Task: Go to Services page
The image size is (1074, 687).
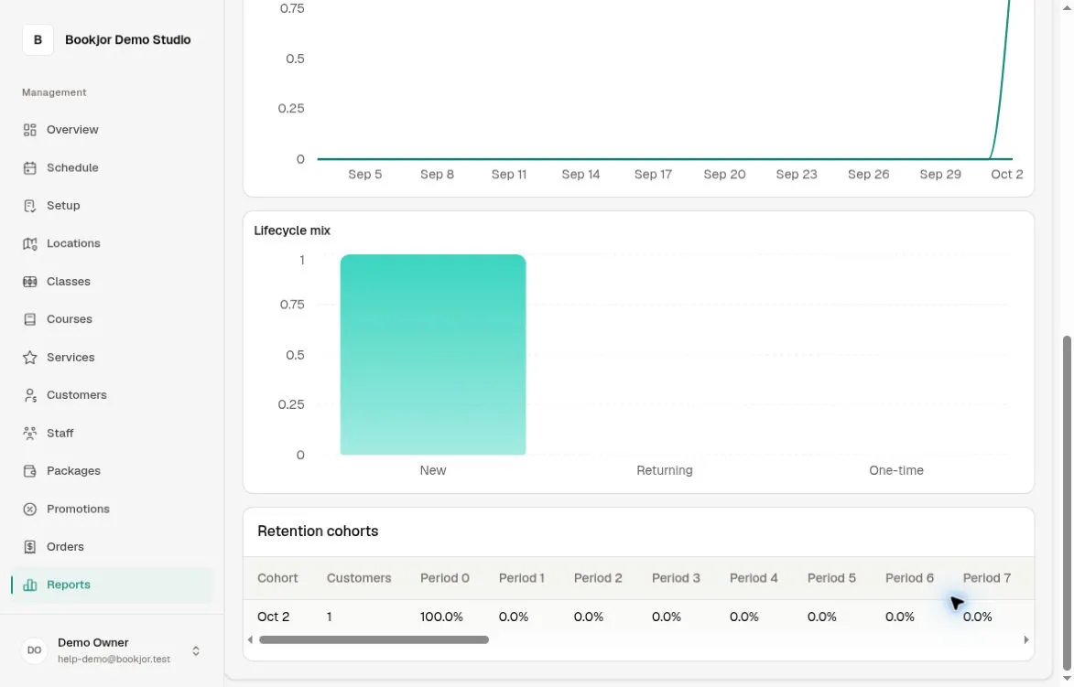Action: (x=111, y=357)
